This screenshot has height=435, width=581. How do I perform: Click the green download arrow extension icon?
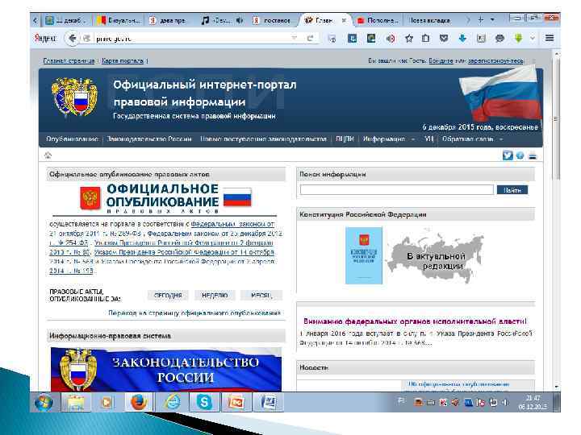(518, 38)
